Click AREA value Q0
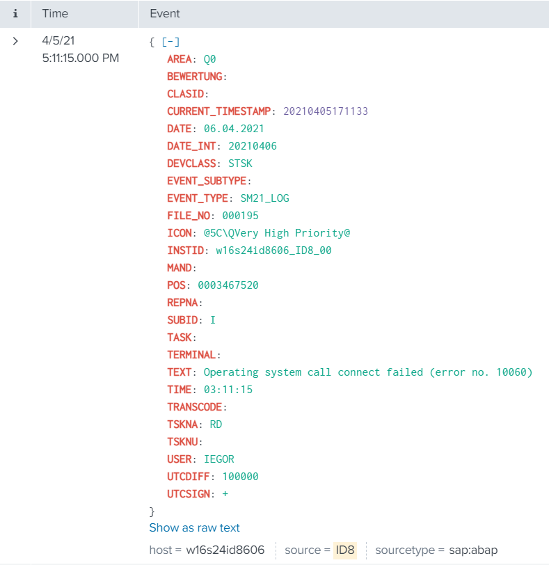This screenshot has width=549, height=565. point(209,59)
